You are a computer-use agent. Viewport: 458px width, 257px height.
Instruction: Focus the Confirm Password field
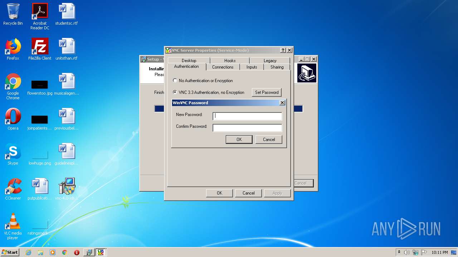pyautogui.click(x=247, y=127)
